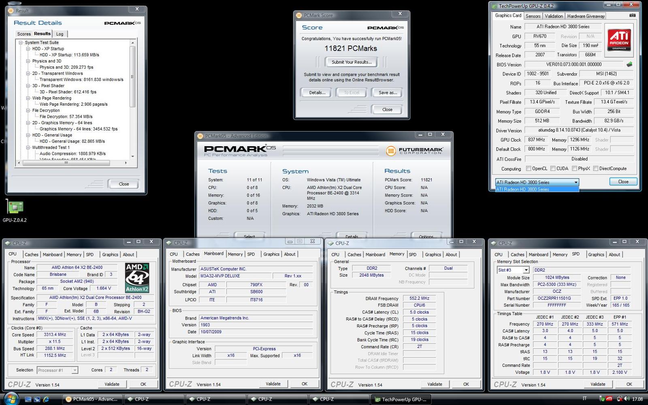This screenshot has height=405, width=648.
Task: Click scroll-down arrow of Result tree scrollbar
Action: (x=132, y=156)
